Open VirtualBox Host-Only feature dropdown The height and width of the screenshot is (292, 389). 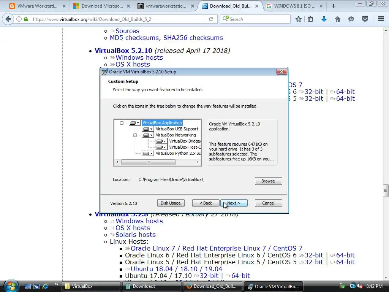click(161, 147)
